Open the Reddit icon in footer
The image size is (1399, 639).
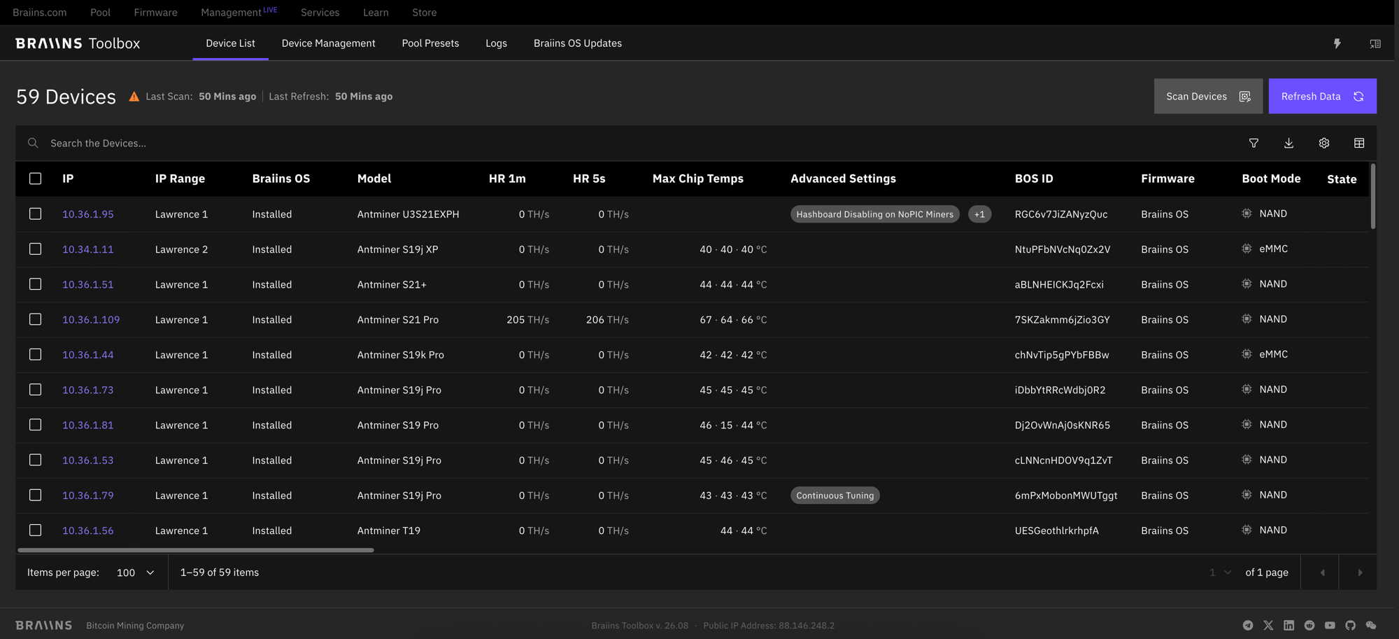point(1309,625)
